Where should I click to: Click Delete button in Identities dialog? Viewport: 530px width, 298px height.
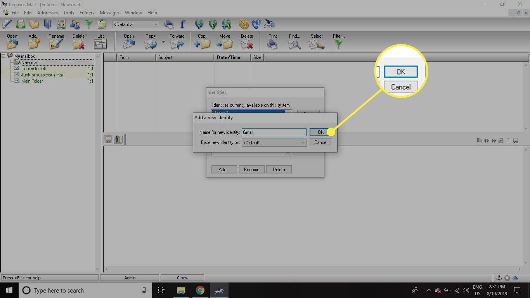(x=279, y=170)
